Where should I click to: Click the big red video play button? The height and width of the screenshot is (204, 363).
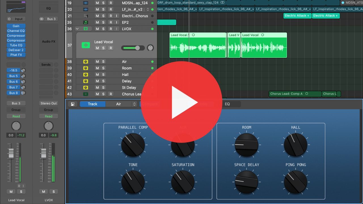(181, 102)
